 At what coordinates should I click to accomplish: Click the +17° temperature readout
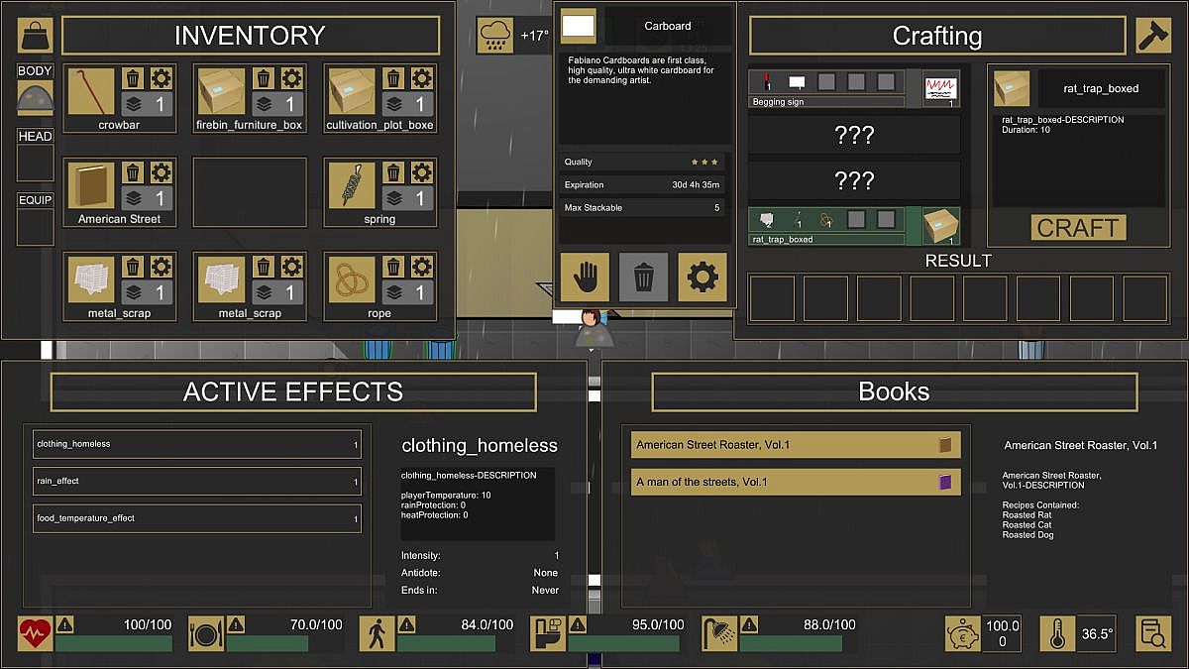click(x=534, y=36)
